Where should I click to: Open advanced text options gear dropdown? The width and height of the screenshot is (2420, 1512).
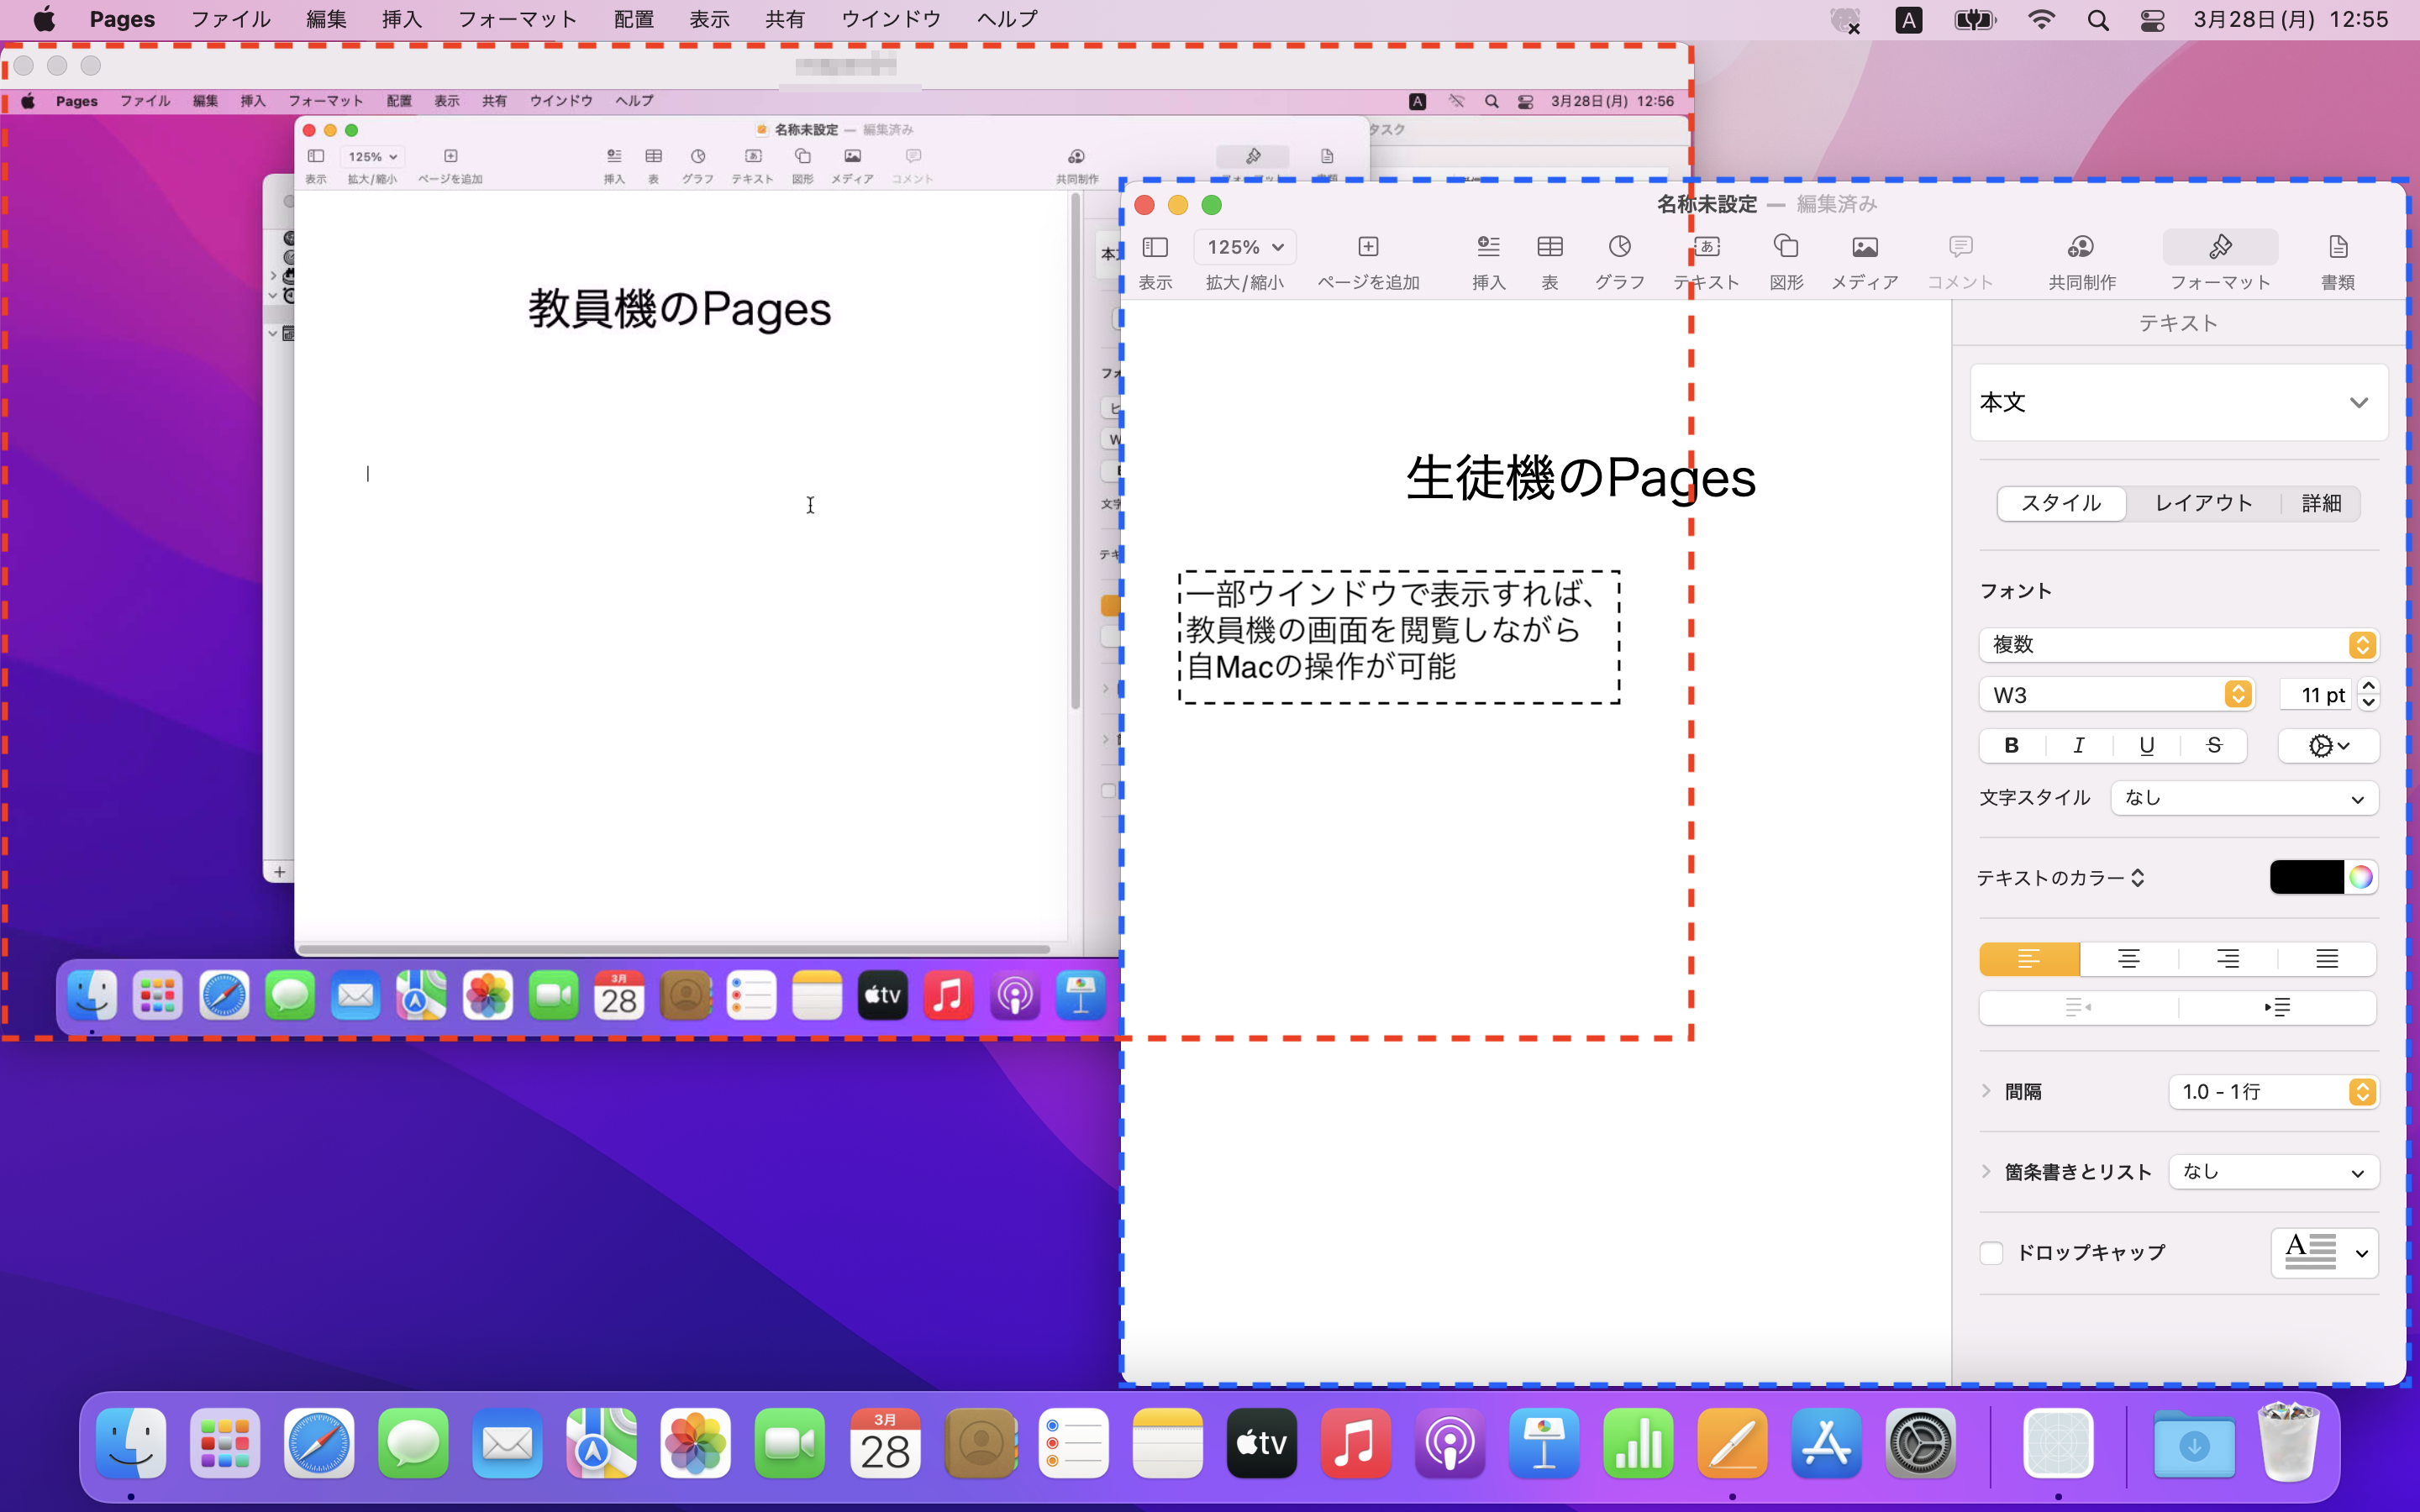pyautogui.click(x=2328, y=746)
